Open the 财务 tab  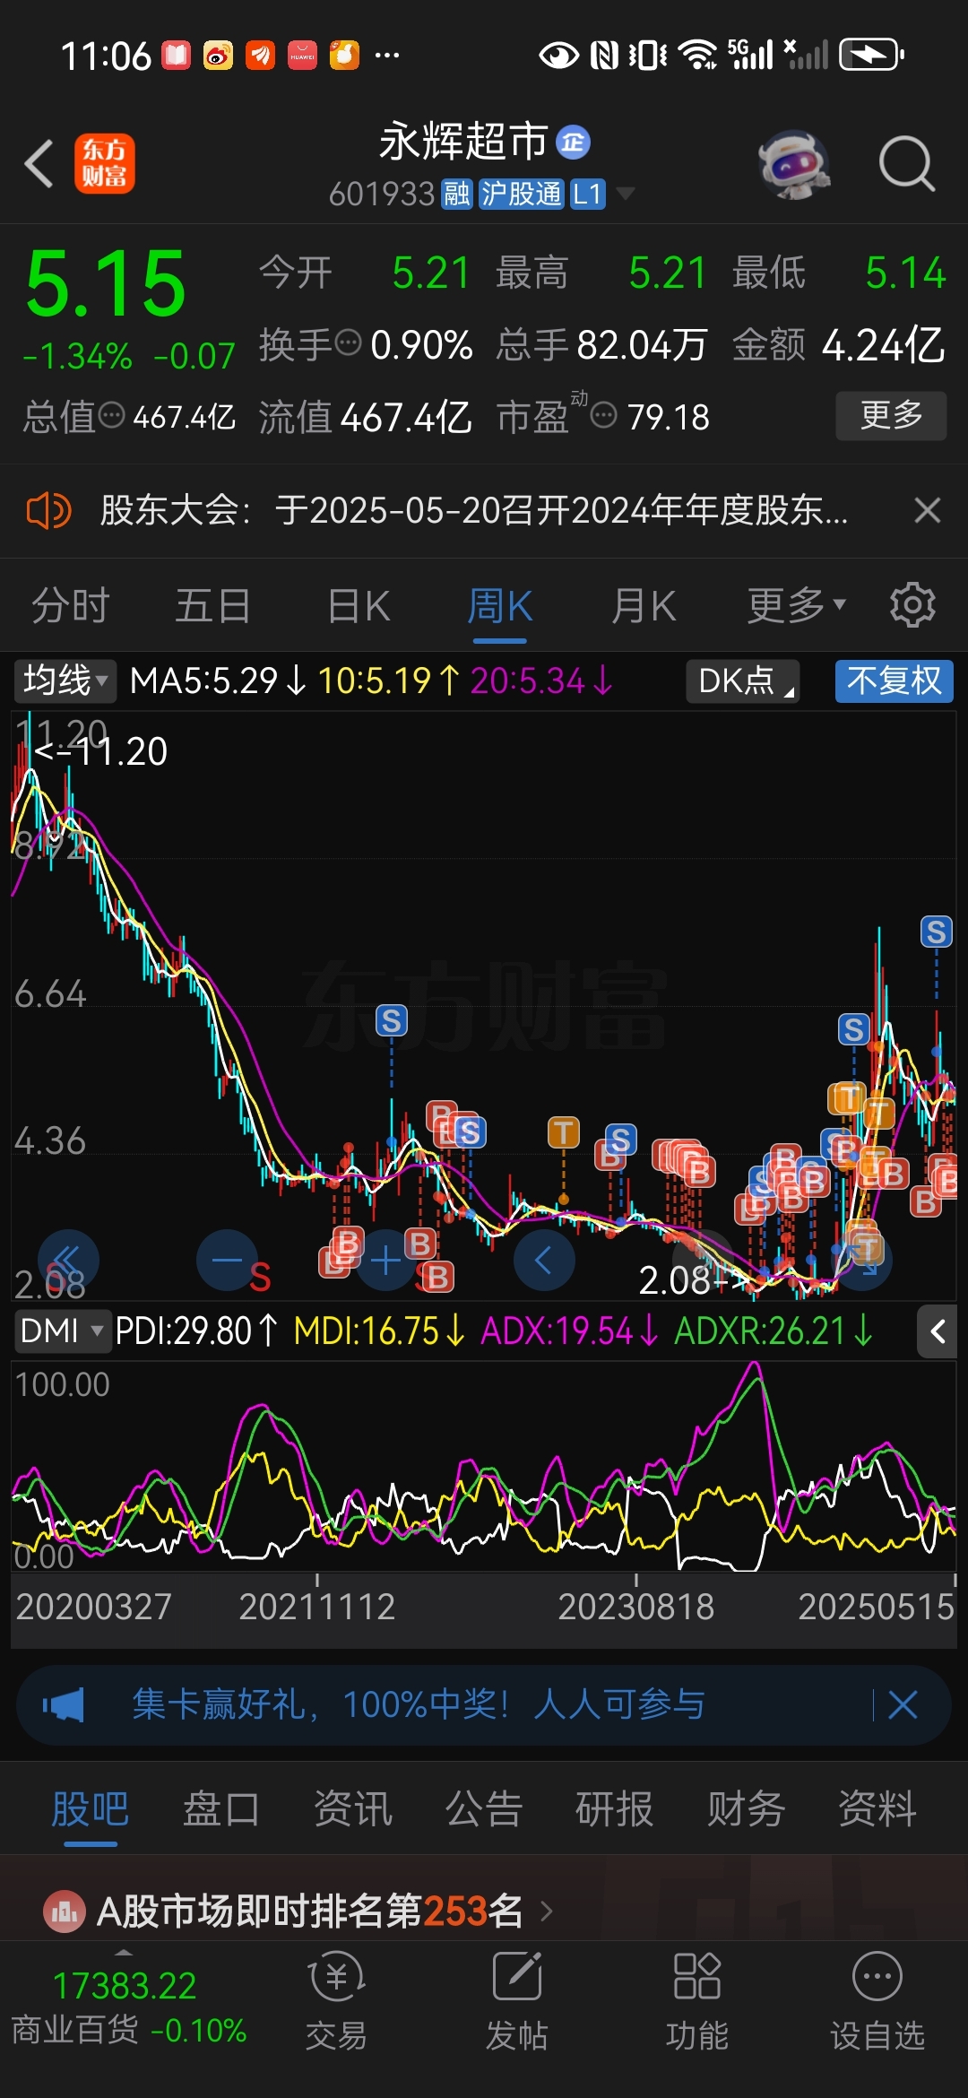click(x=746, y=1809)
